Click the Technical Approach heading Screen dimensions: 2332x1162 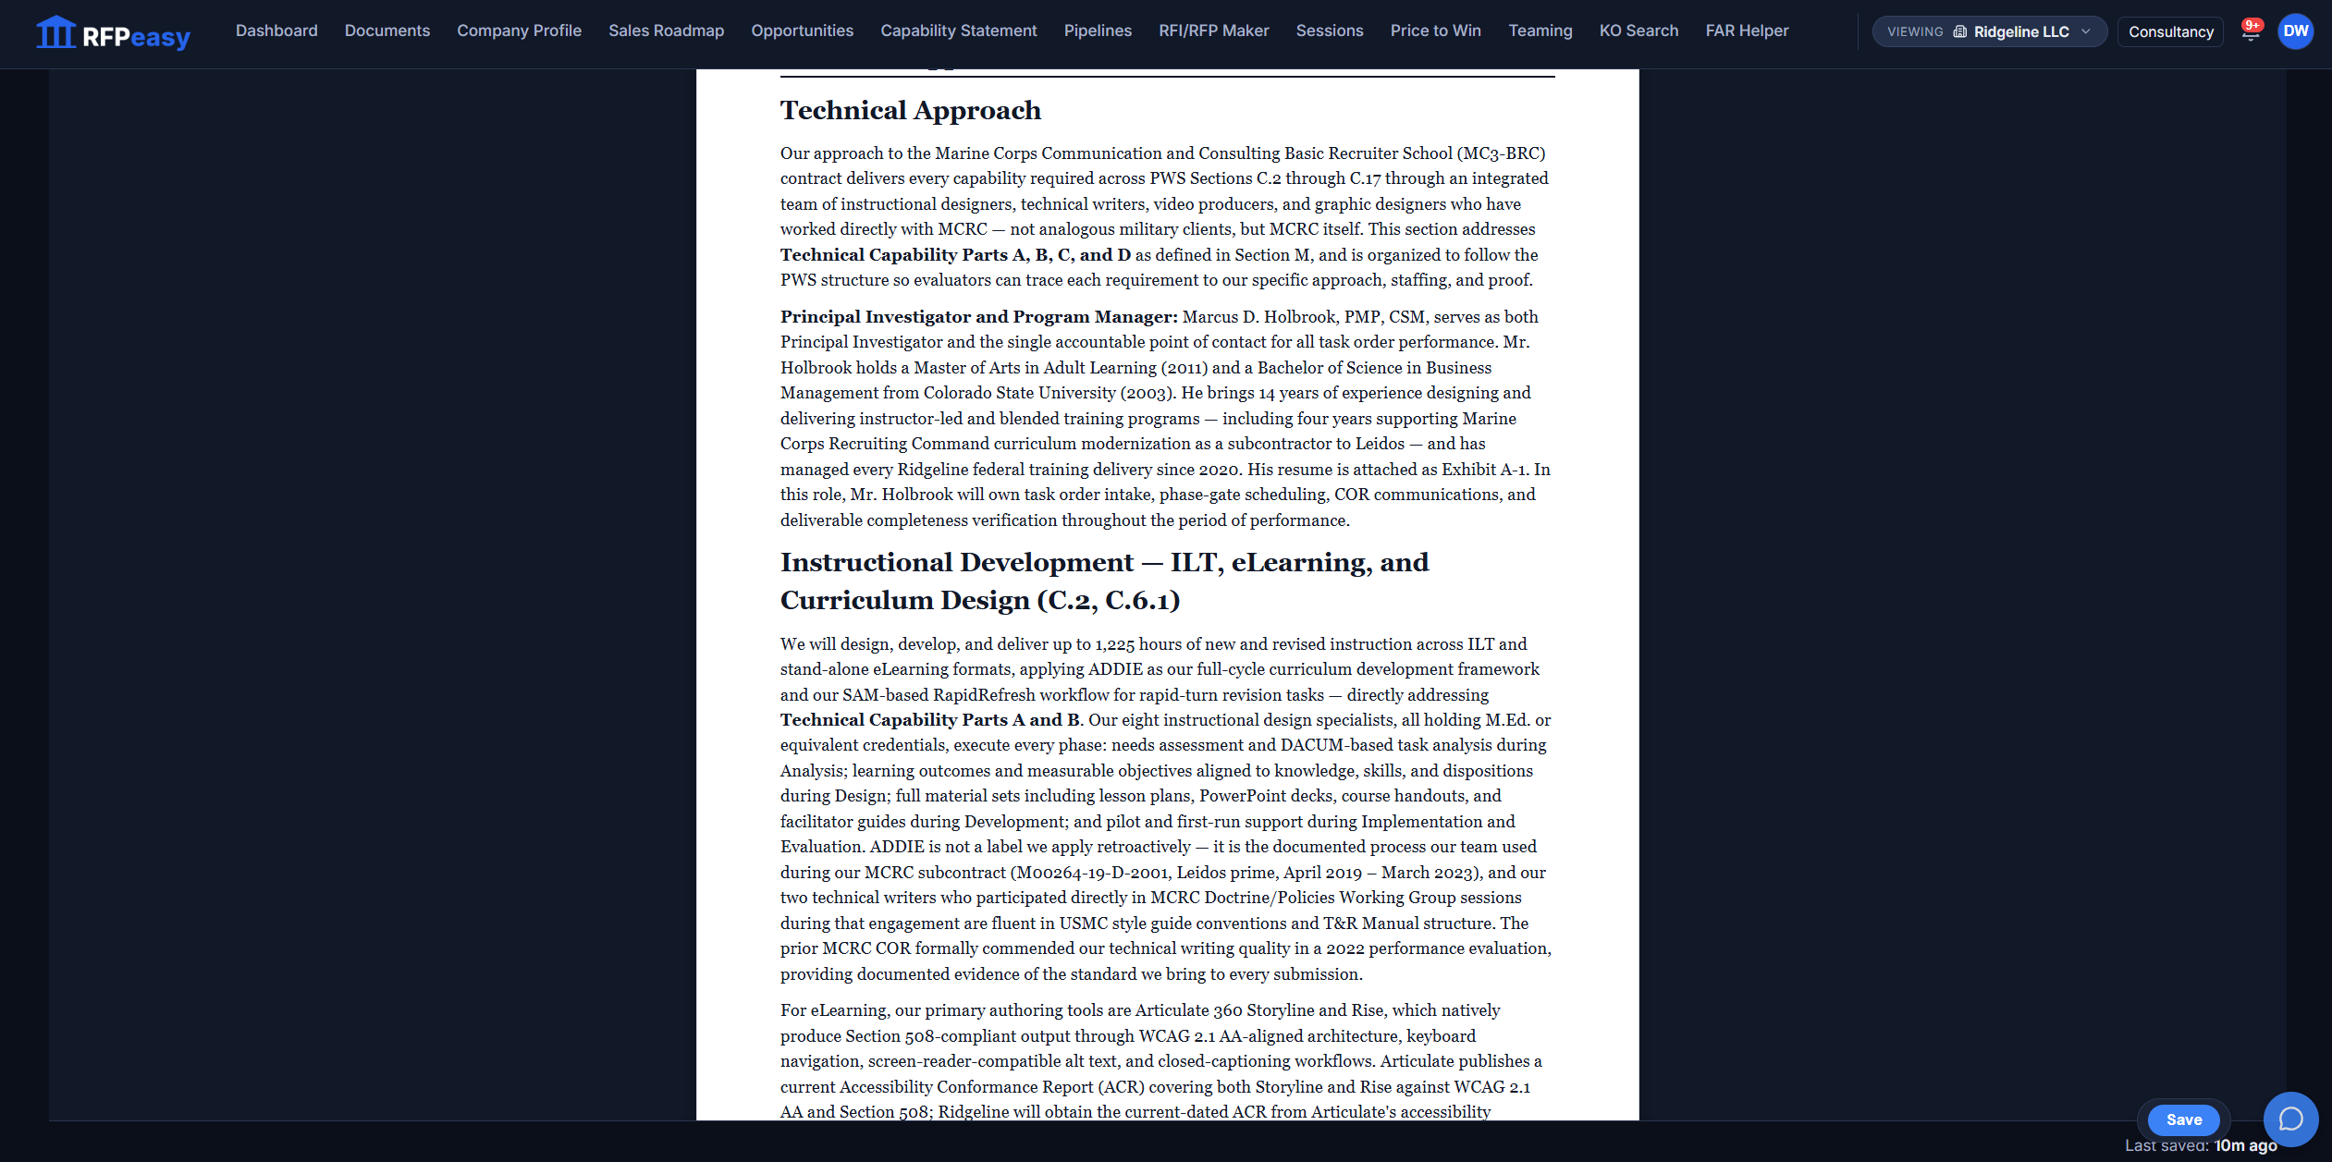coord(910,111)
